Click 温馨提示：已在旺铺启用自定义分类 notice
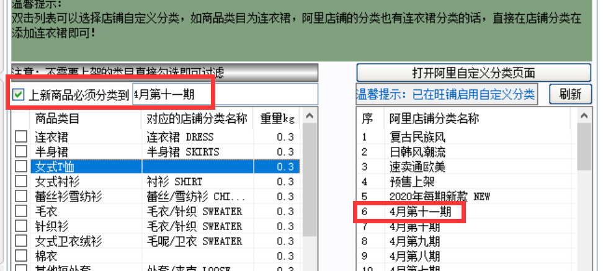 coord(446,94)
